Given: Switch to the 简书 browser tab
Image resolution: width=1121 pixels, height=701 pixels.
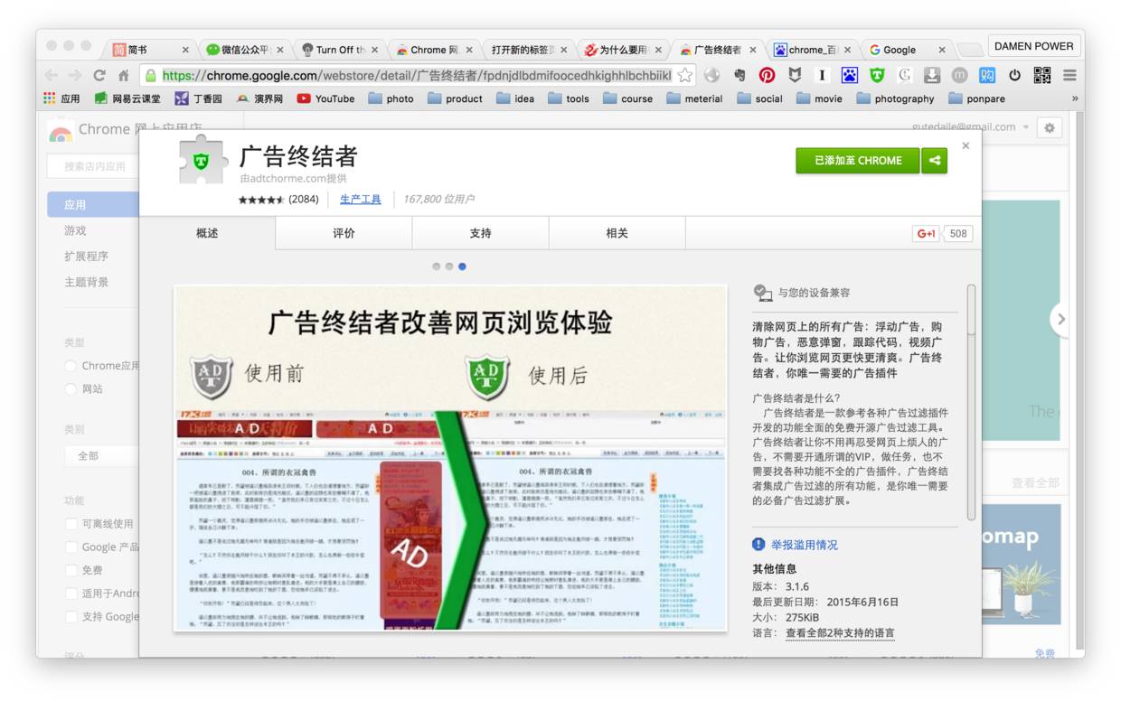Looking at the screenshot, I should pyautogui.click(x=151, y=50).
